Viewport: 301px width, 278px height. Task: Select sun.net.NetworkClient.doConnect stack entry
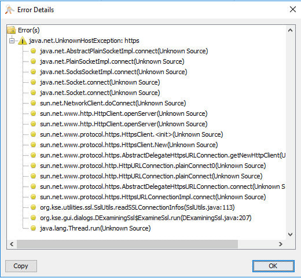pyautogui.click(x=113, y=103)
